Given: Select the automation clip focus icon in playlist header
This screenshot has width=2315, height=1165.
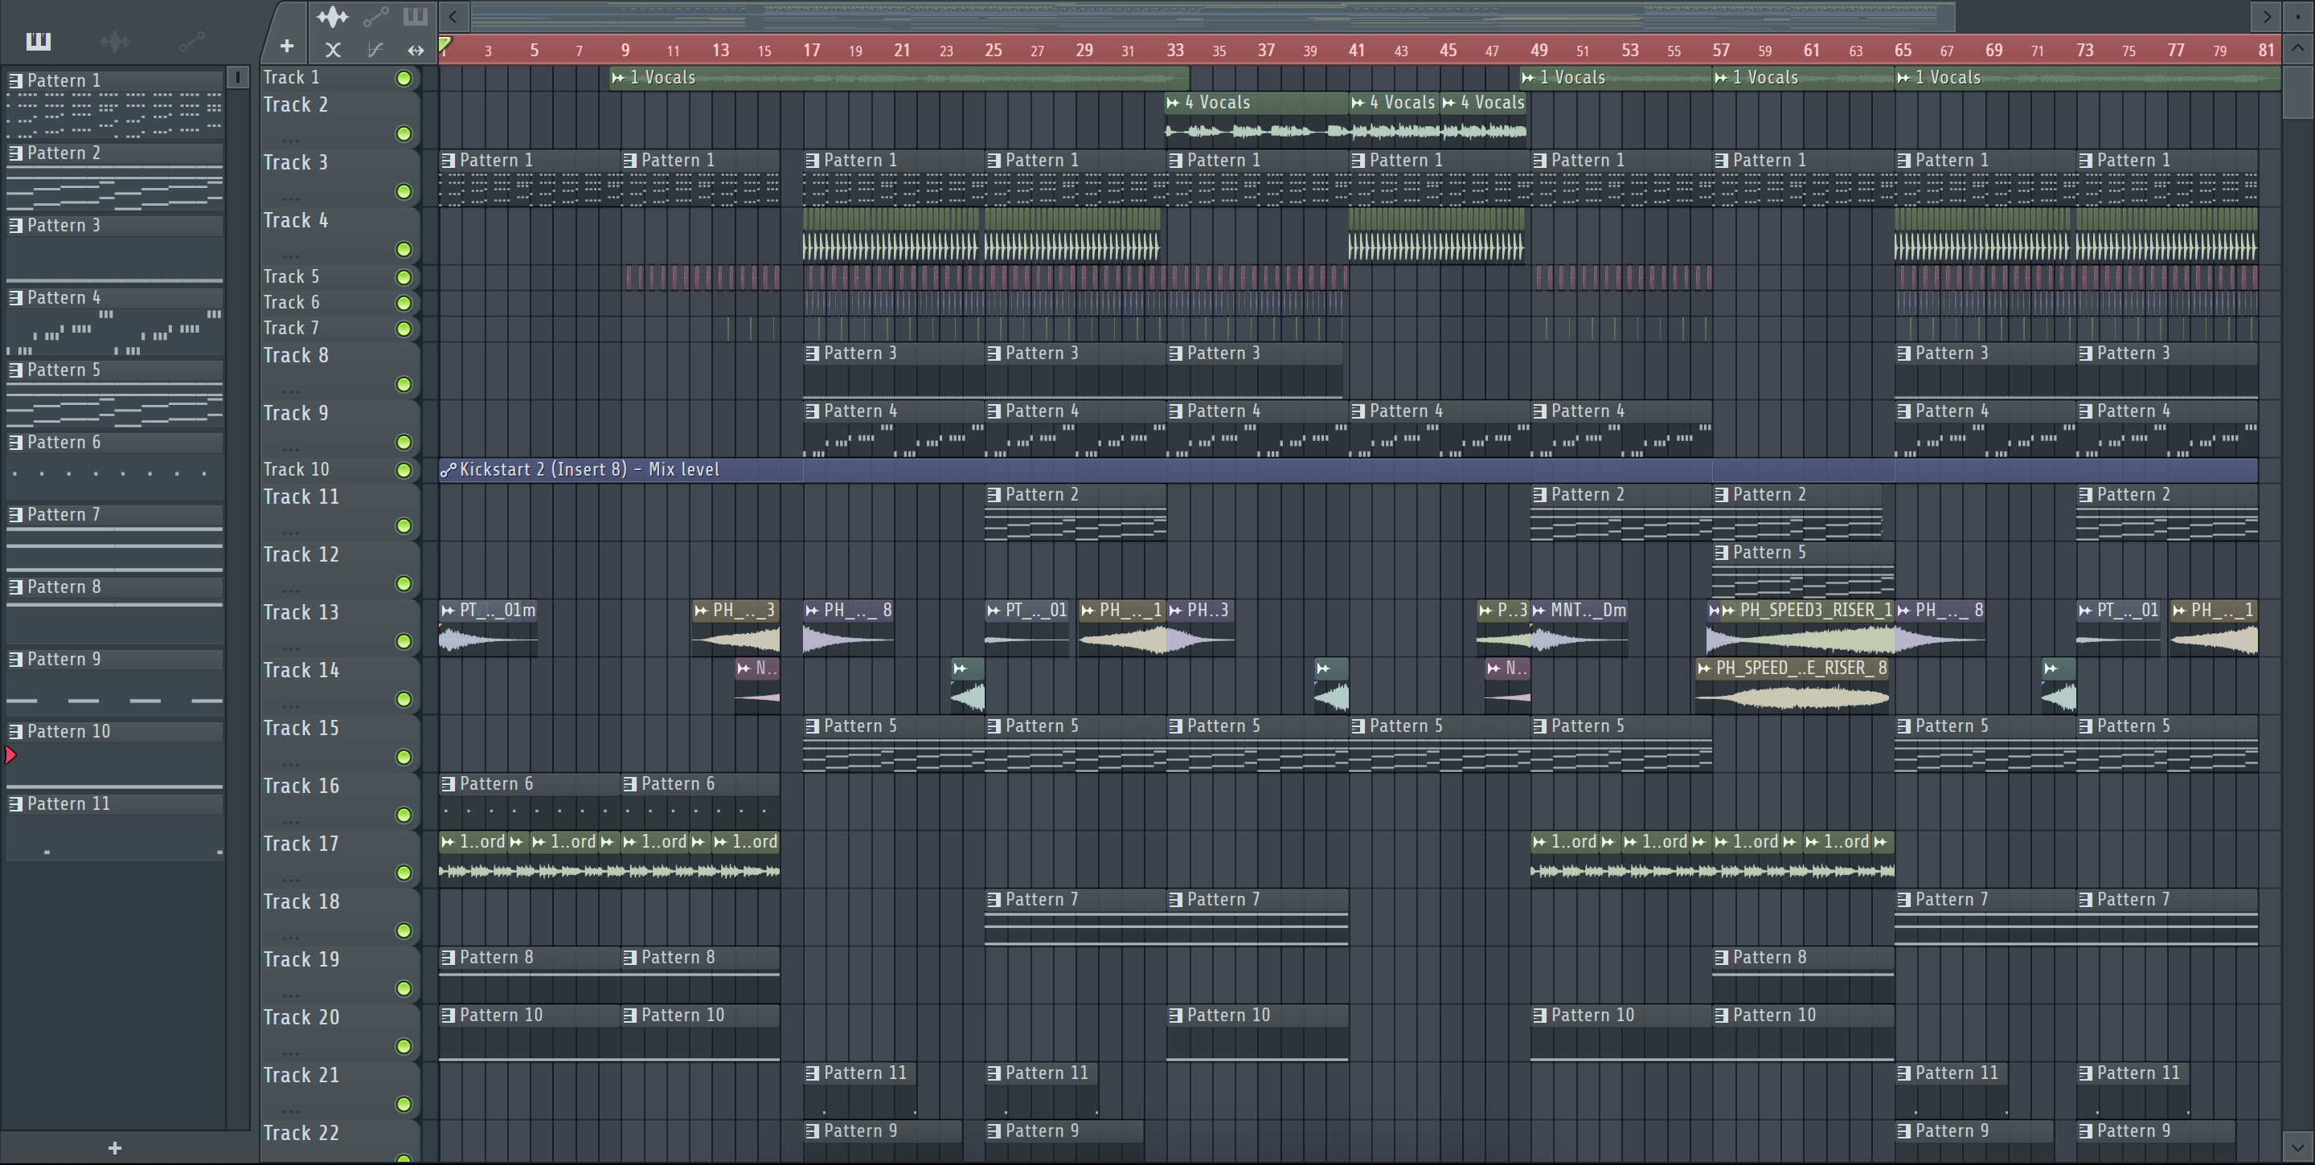Looking at the screenshot, I should [375, 16].
